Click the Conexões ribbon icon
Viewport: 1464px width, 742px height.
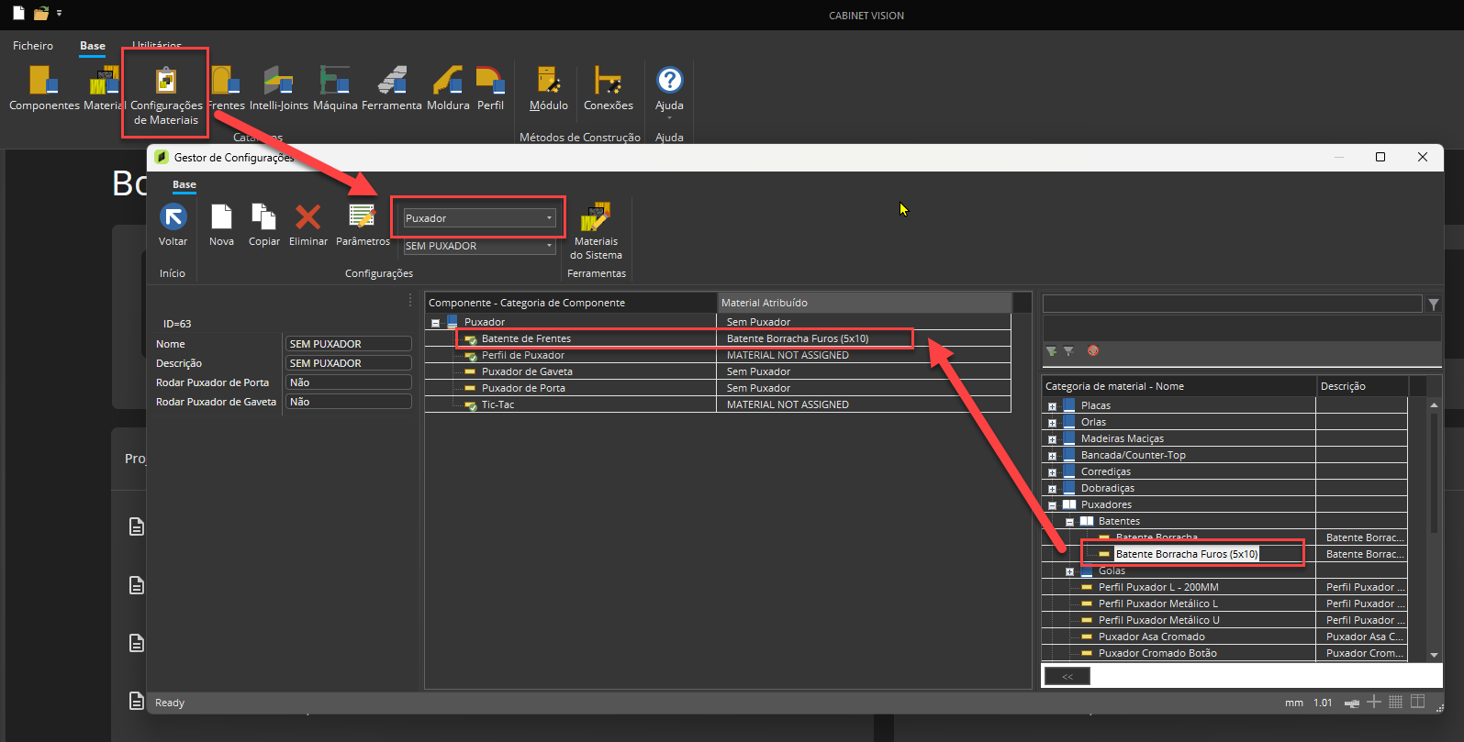608,82
